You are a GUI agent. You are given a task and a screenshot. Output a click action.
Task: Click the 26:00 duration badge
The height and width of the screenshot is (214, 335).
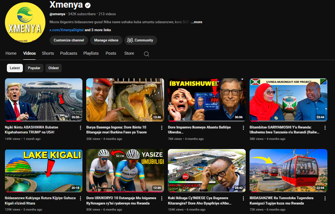(76, 117)
